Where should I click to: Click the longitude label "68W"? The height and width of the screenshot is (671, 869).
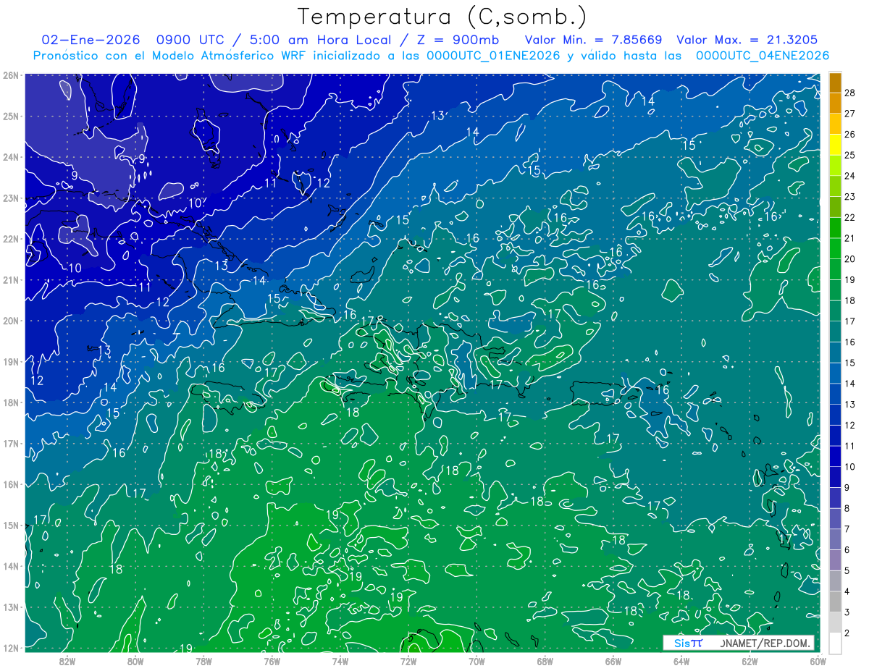(x=545, y=660)
